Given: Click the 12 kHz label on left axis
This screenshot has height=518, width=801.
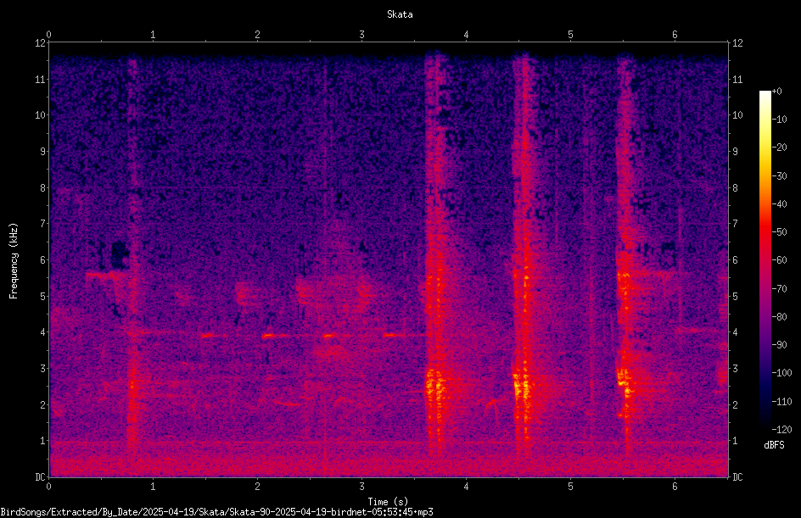Looking at the screenshot, I should pos(41,43).
